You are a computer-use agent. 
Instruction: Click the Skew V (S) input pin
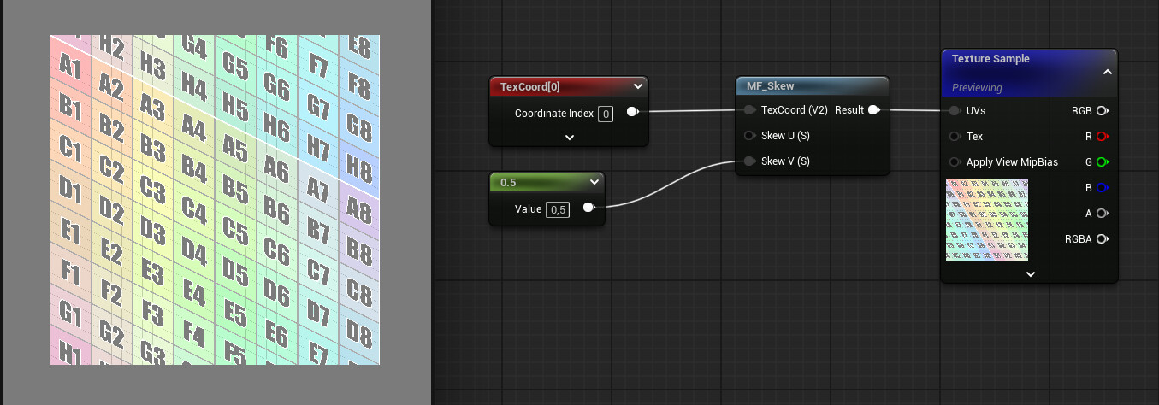[x=749, y=161]
